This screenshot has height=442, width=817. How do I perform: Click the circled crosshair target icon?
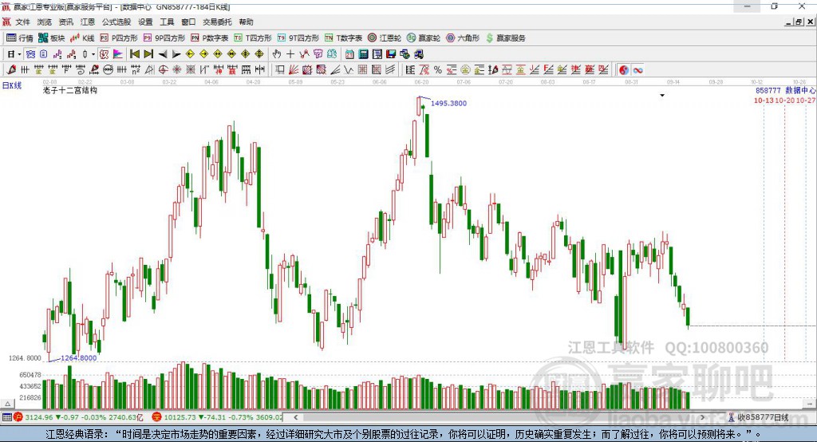click(x=163, y=70)
